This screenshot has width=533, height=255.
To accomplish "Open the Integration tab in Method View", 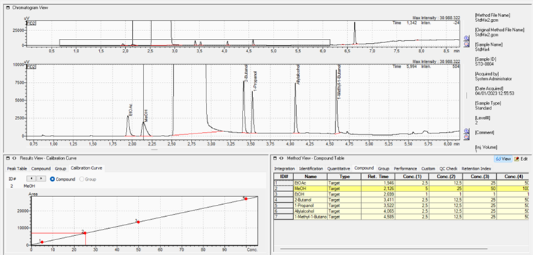I will pos(284,168).
